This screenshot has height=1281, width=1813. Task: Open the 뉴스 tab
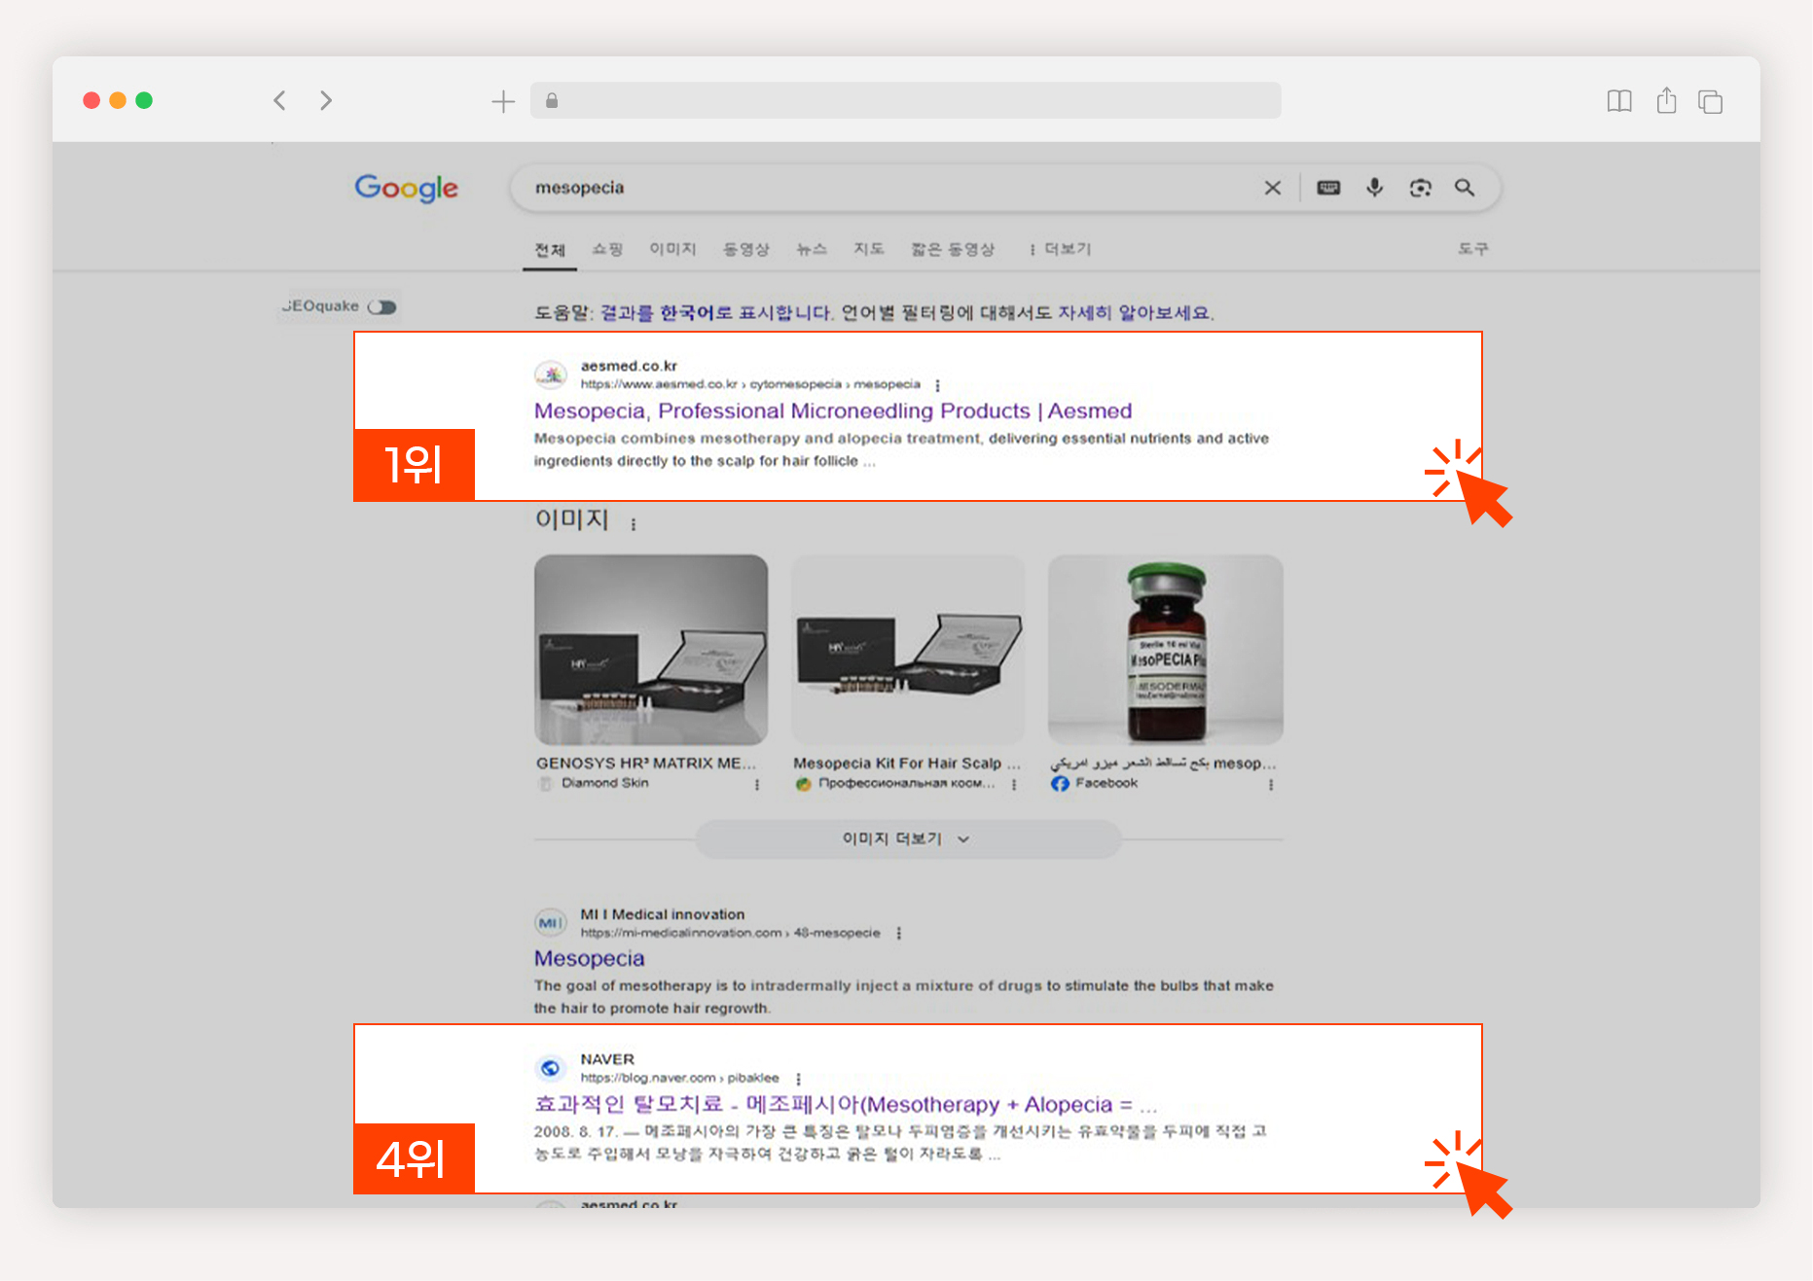pyautogui.click(x=811, y=249)
